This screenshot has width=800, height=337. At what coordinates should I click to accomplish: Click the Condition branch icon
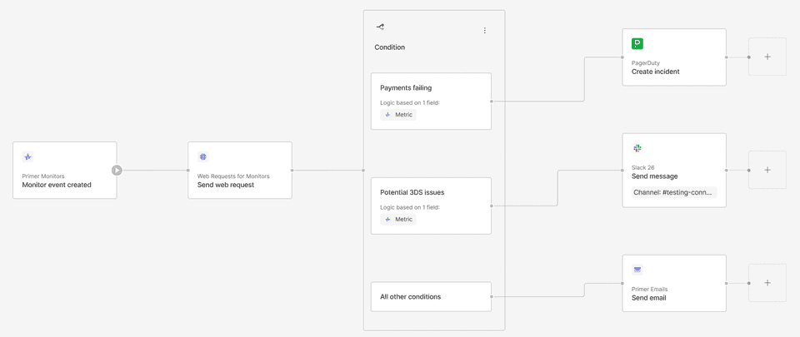click(380, 27)
